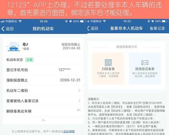Image resolution: width=169 pixels, height=135 pixels.
Task: Tap the SMS envelope icon
Action: 145,63
